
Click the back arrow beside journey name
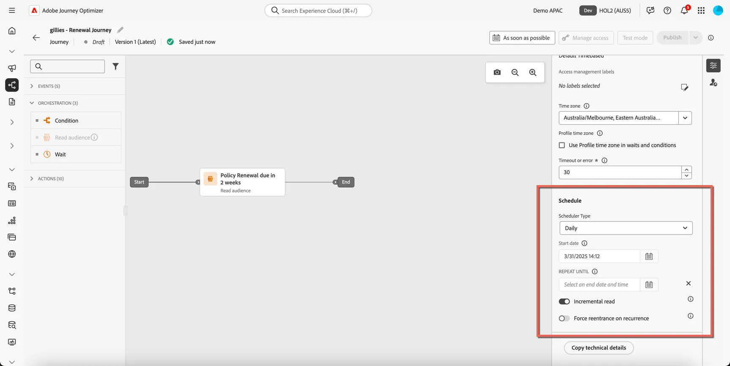point(36,38)
